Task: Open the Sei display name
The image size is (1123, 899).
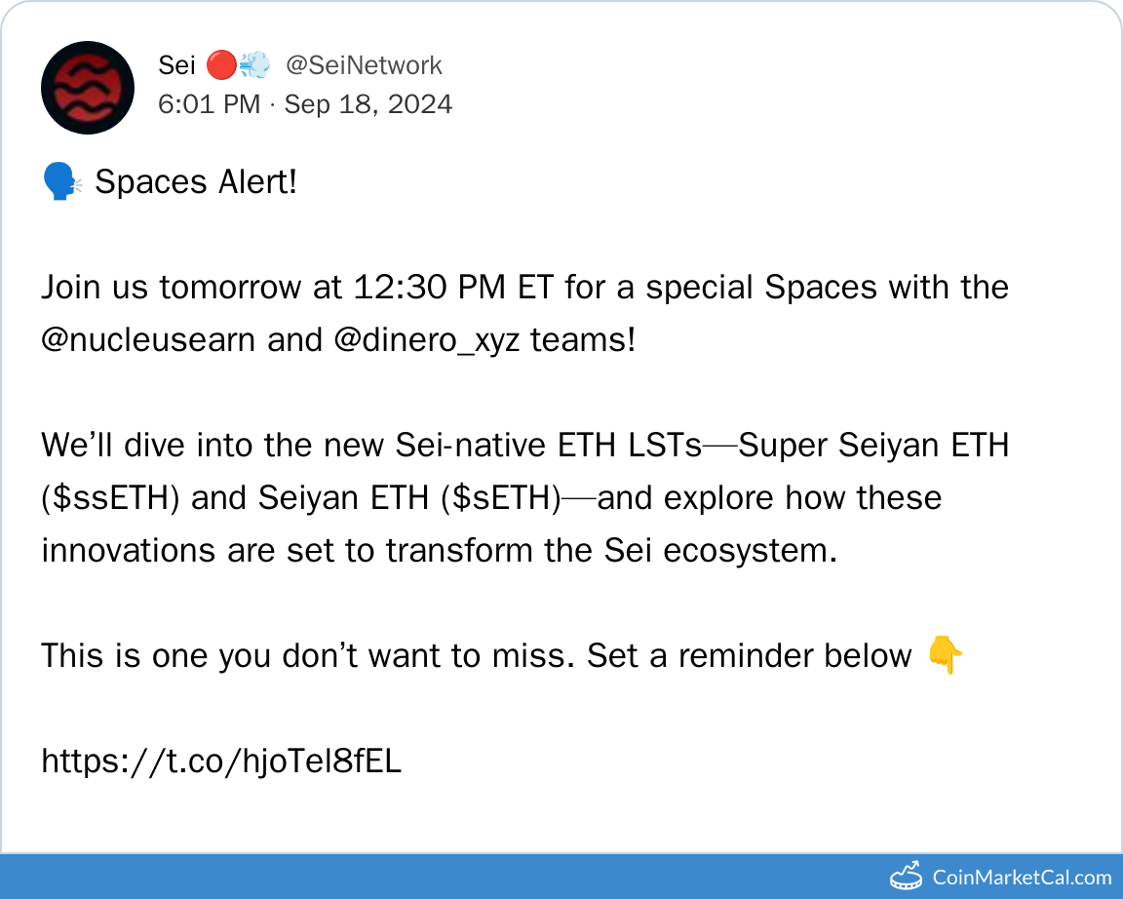Action: 176,66
